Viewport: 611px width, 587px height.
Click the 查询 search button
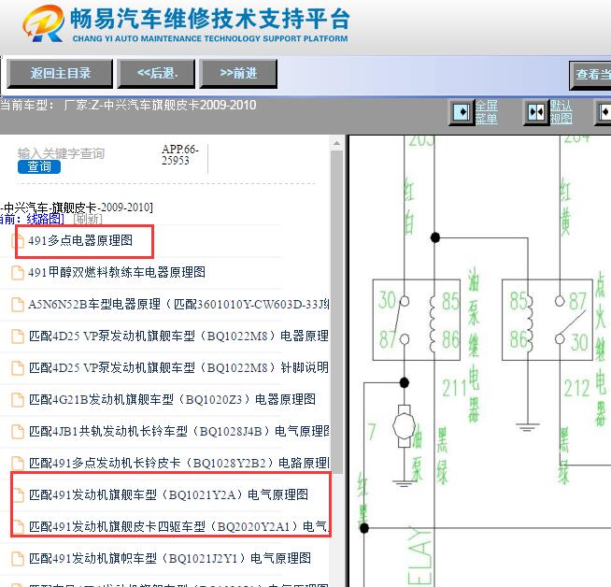pyautogui.click(x=39, y=166)
